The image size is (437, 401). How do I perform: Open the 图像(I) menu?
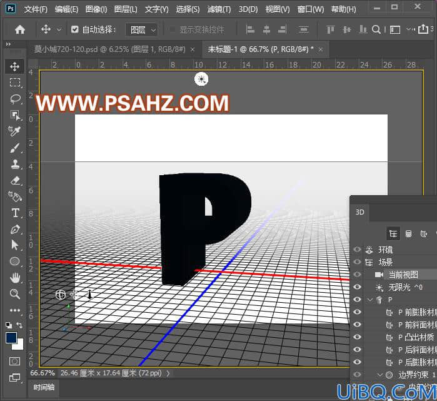(96, 9)
